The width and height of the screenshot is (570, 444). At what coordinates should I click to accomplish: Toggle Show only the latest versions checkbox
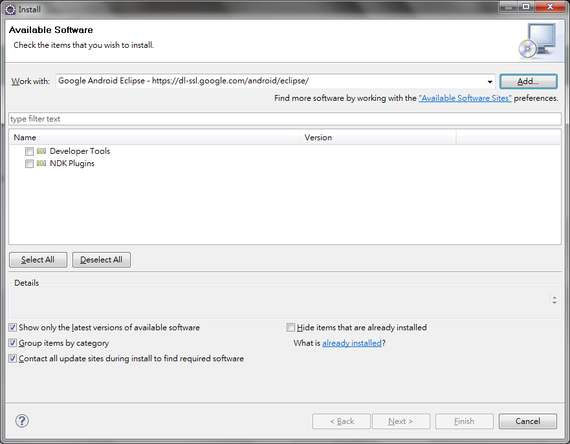[13, 328]
